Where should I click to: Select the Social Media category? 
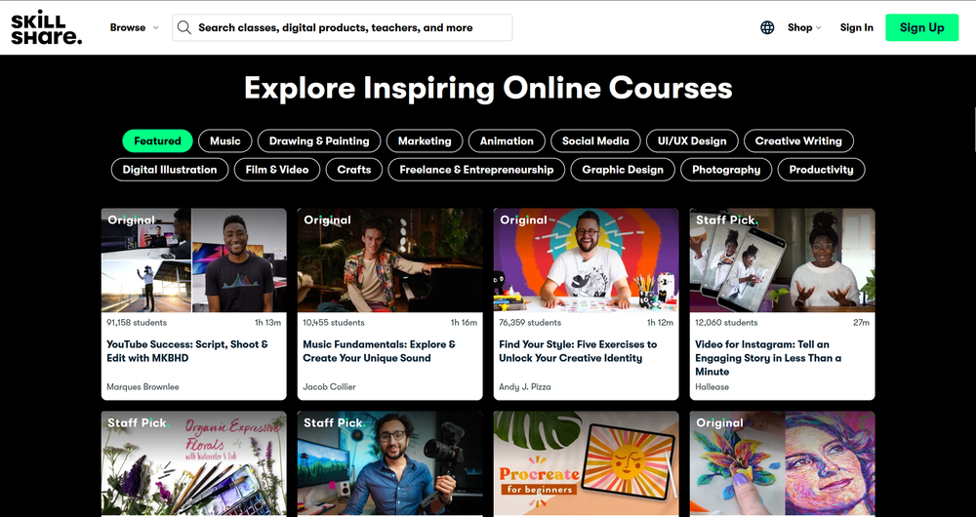coord(595,141)
